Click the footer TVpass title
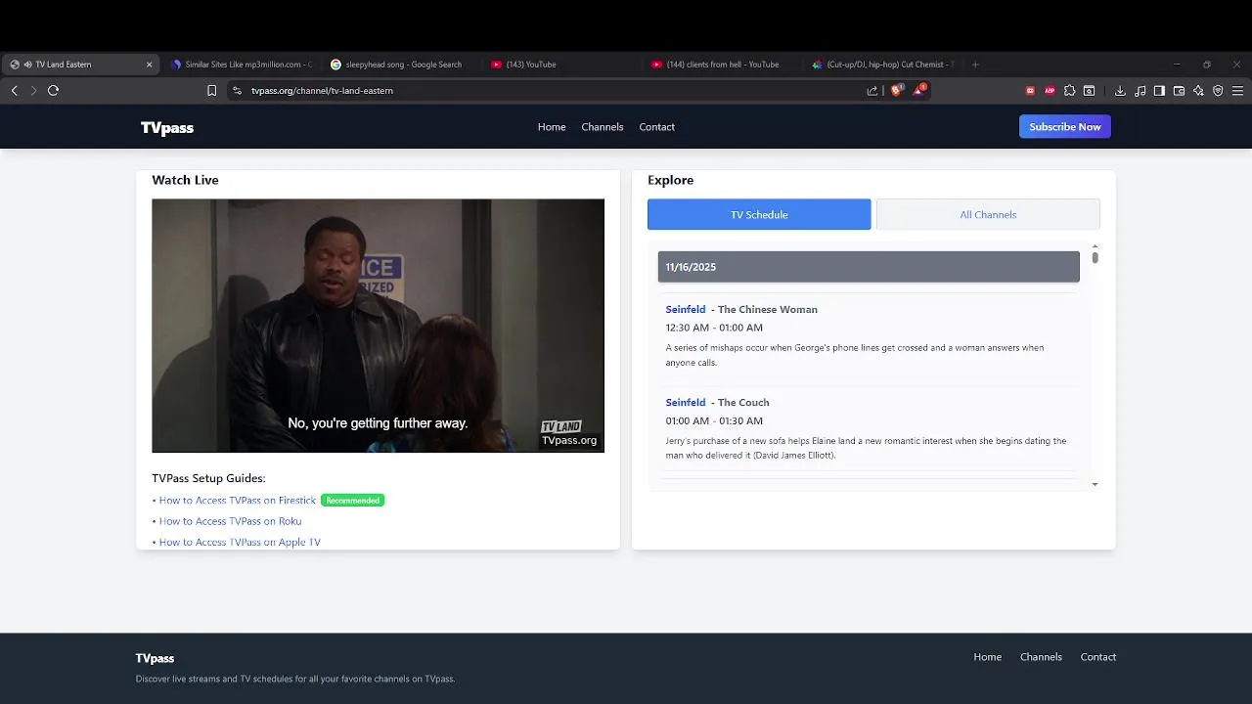The image size is (1252, 704). [155, 658]
